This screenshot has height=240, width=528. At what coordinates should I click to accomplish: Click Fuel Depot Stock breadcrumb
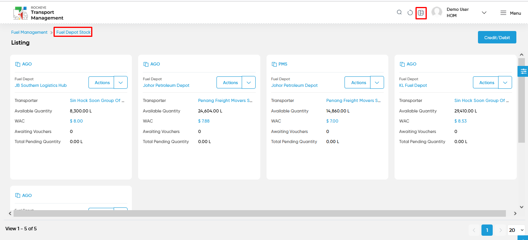click(73, 32)
